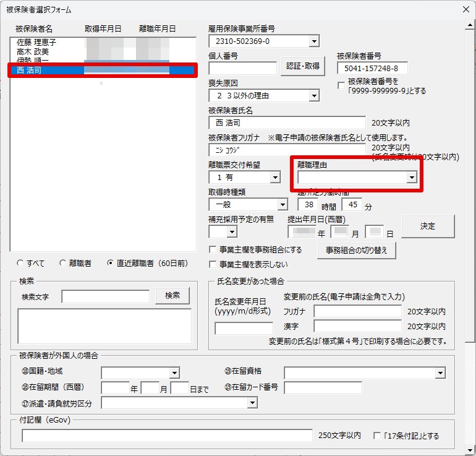Screen dimensions: 476x456
Task: Open 補充採用予定の有無 dropdown
Action: click(x=232, y=232)
